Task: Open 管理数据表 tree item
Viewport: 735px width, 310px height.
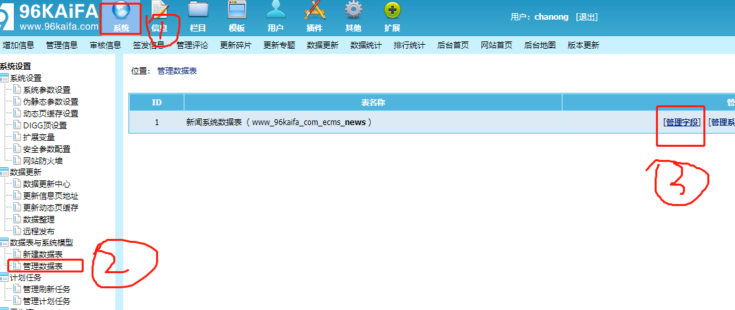Action: point(43,266)
